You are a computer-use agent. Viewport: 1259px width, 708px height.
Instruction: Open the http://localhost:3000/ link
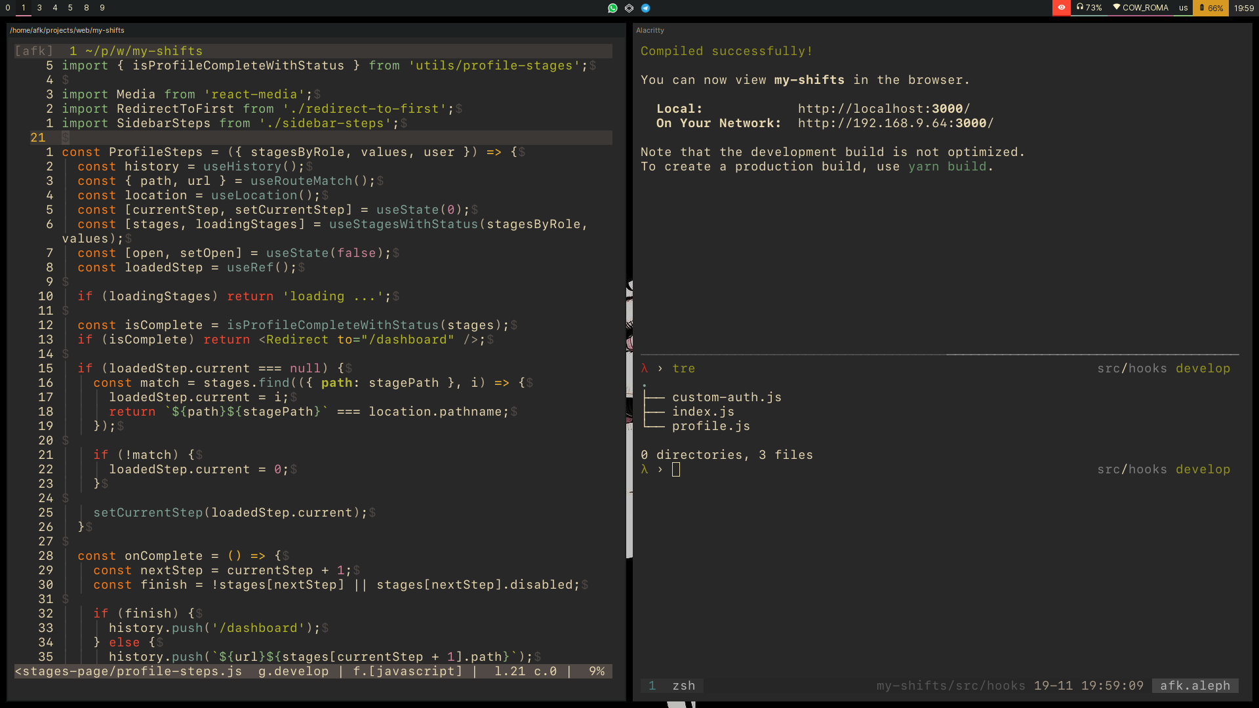884,109
